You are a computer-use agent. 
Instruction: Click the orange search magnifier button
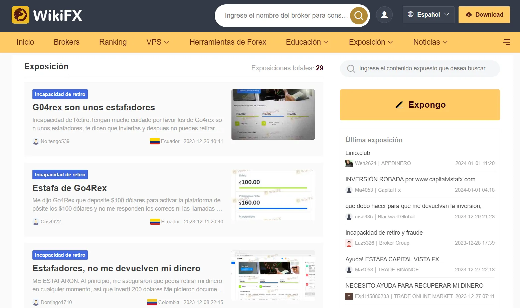coord(359,15)
